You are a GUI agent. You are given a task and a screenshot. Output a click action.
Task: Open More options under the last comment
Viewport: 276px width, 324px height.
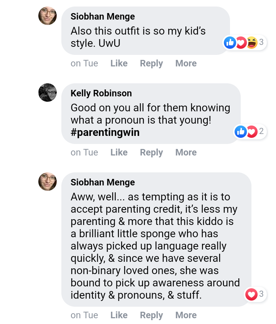186,315
